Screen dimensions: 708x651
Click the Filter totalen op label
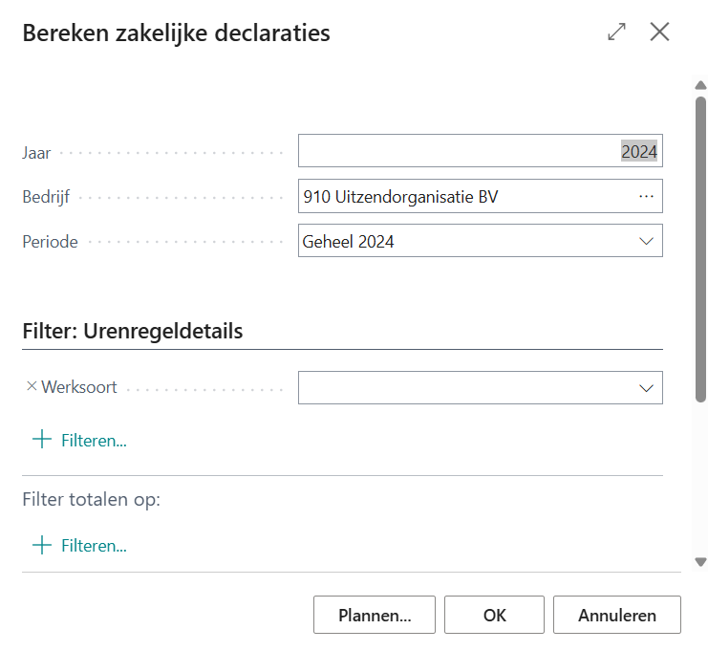point(91,499)
